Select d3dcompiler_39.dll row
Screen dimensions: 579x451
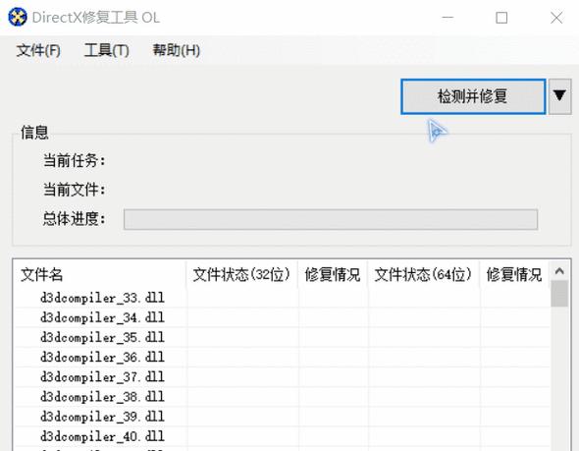click(x=282, y=417)
